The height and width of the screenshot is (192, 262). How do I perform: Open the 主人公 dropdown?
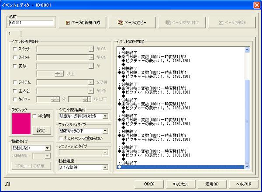coord(91,91)
